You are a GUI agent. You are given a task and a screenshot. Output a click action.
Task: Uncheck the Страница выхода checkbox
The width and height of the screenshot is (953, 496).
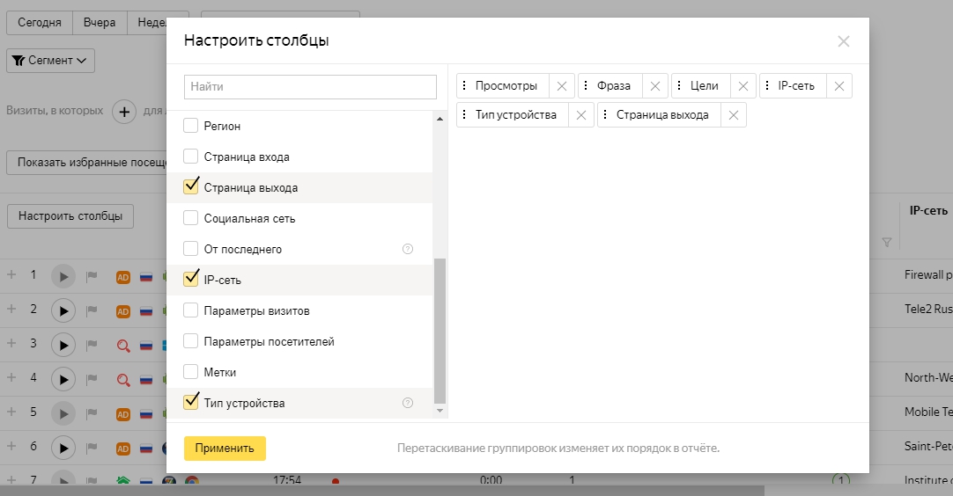190,187
